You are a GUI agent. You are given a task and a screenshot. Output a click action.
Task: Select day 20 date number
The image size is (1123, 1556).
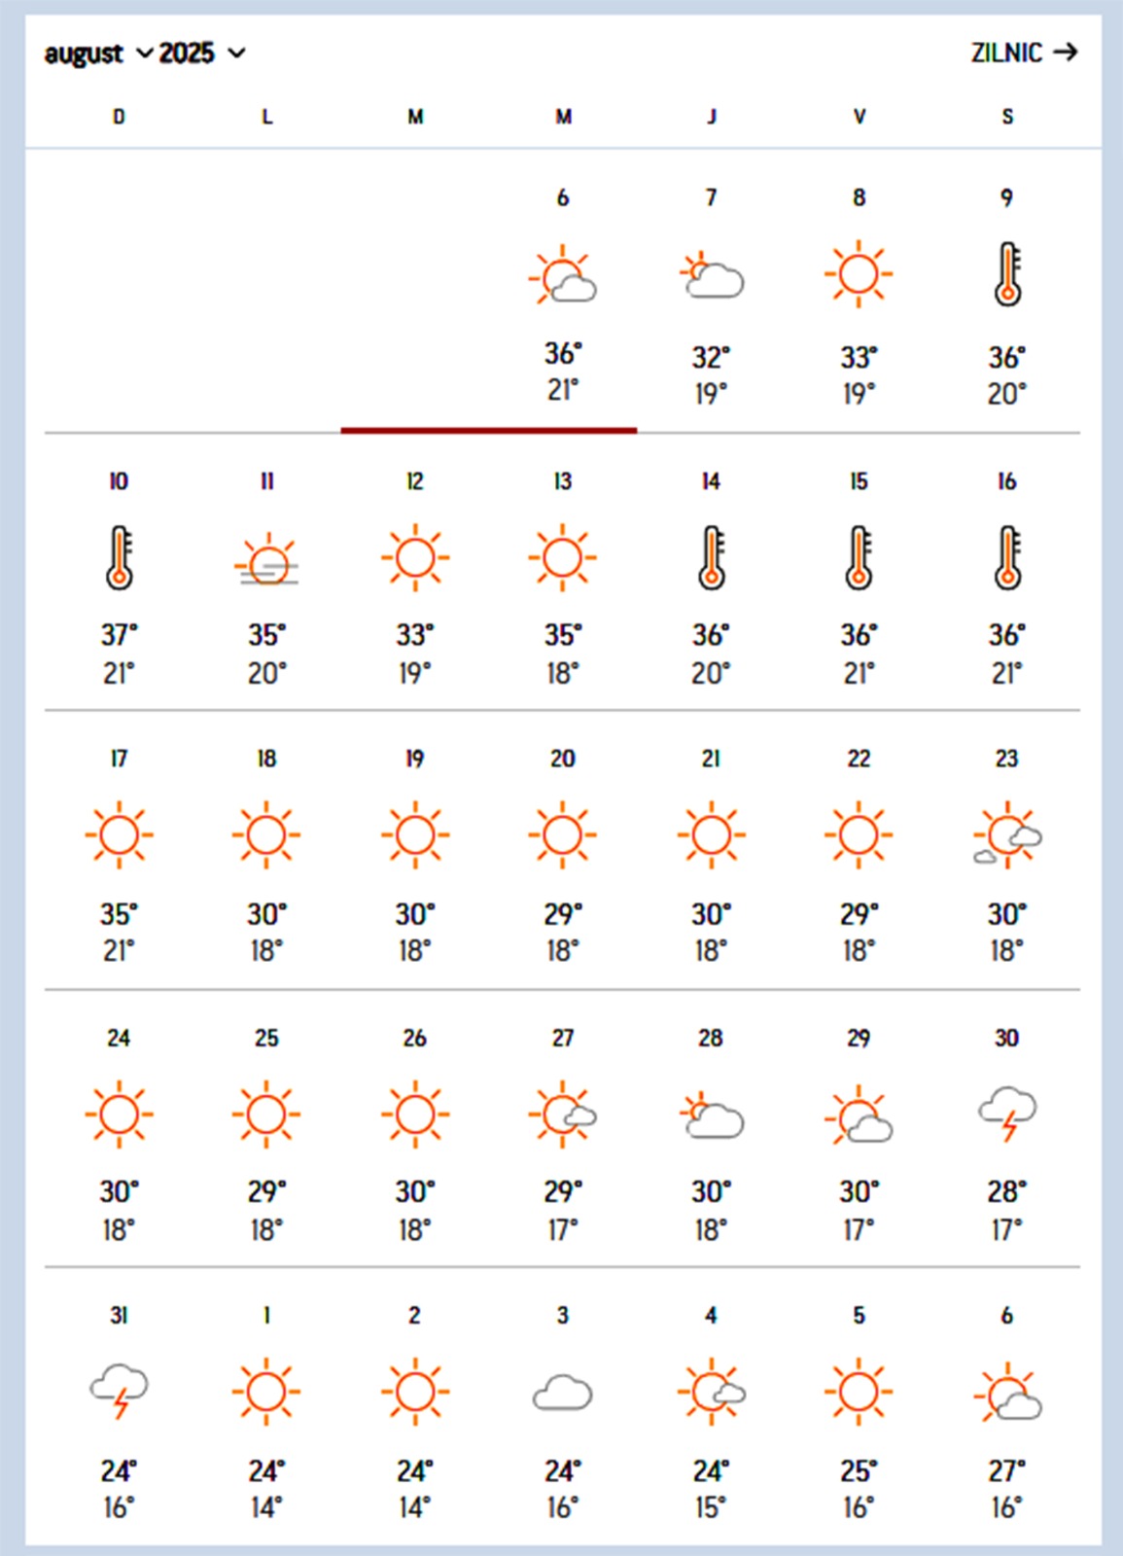[562, 759]
